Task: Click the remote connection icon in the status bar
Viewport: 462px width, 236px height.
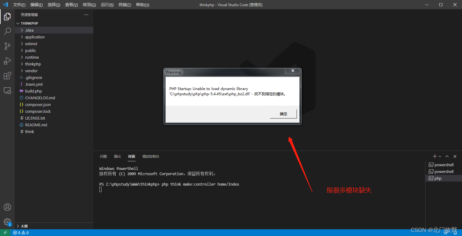Action: (5, 233)
